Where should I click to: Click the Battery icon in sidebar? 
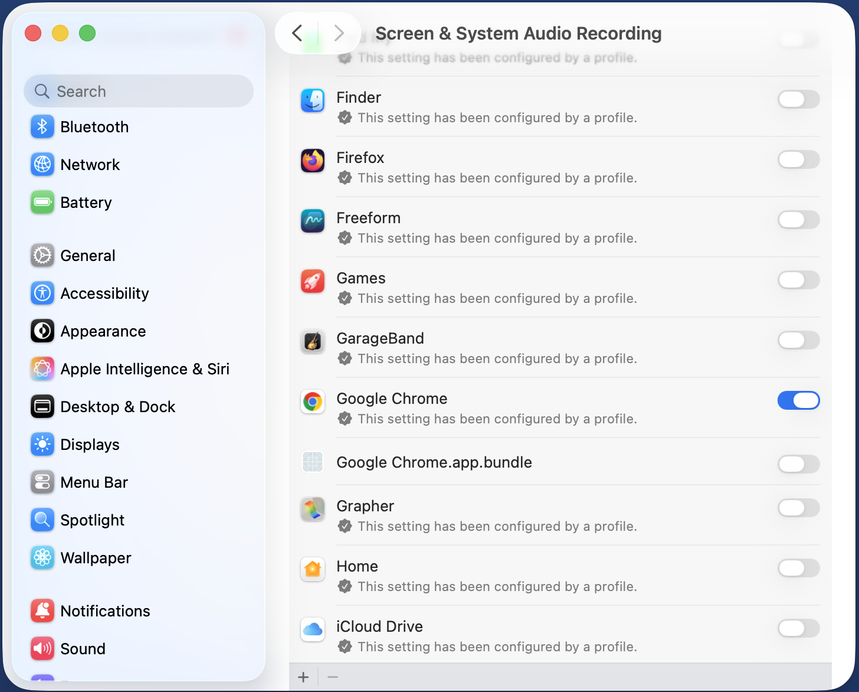coord(42,203)
